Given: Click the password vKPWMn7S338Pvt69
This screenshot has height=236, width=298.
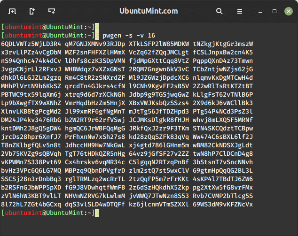Looking at the screenshot, I should [31, 162].
